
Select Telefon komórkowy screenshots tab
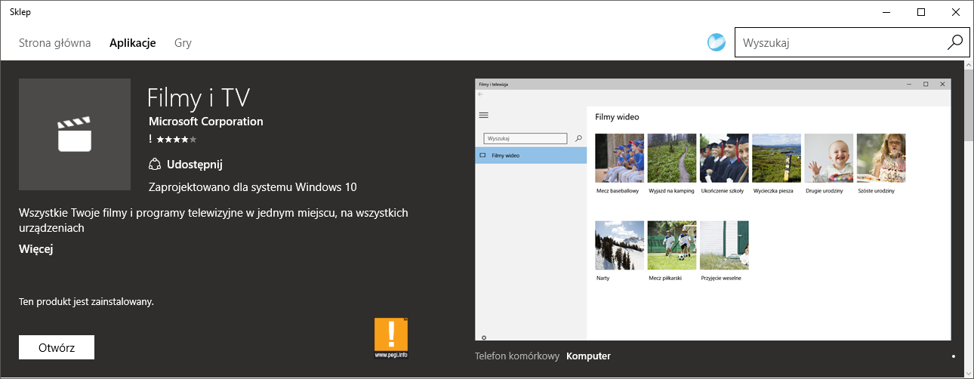517,356
